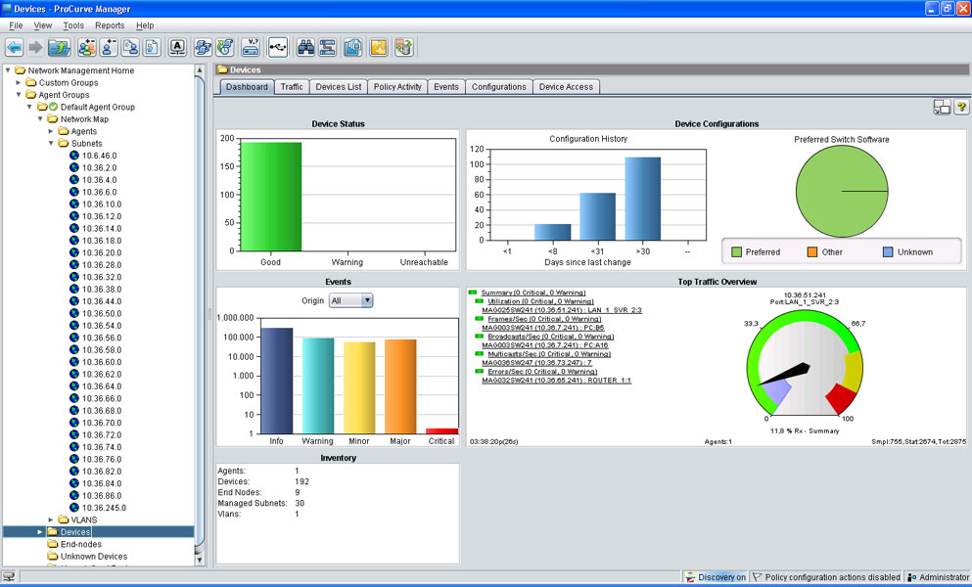
Task: Click the Discovery on status indicator
Action: click(716, 577)
